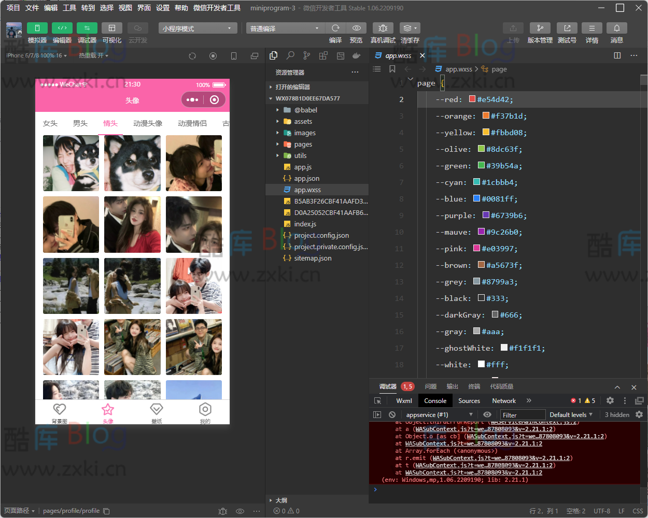Click the console Filter input field
648x518 pixels.
point(522,415)
